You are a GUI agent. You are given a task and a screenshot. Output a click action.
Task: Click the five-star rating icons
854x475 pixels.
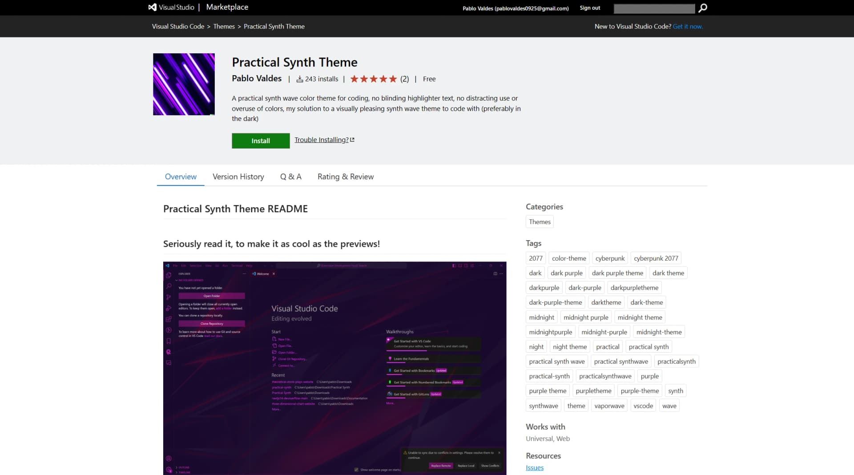tap(373, 79)
